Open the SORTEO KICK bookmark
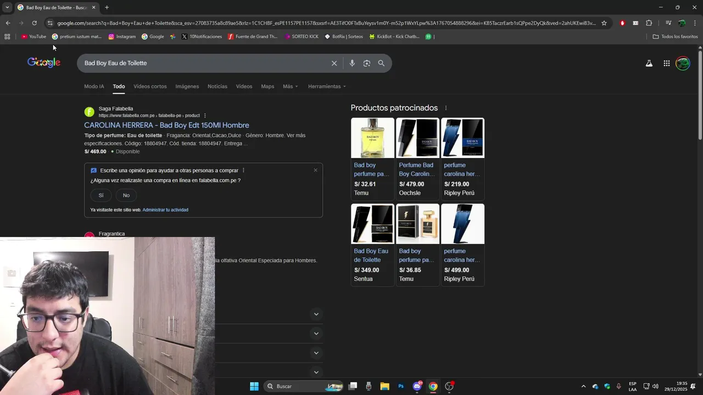 click(x=301, y=37)
